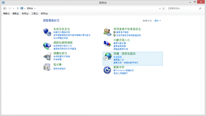Image resolution: width=206 pixels, height=116 pixels.
Task: Click the Forward arrow navigation button
Action: click(9, 8)
